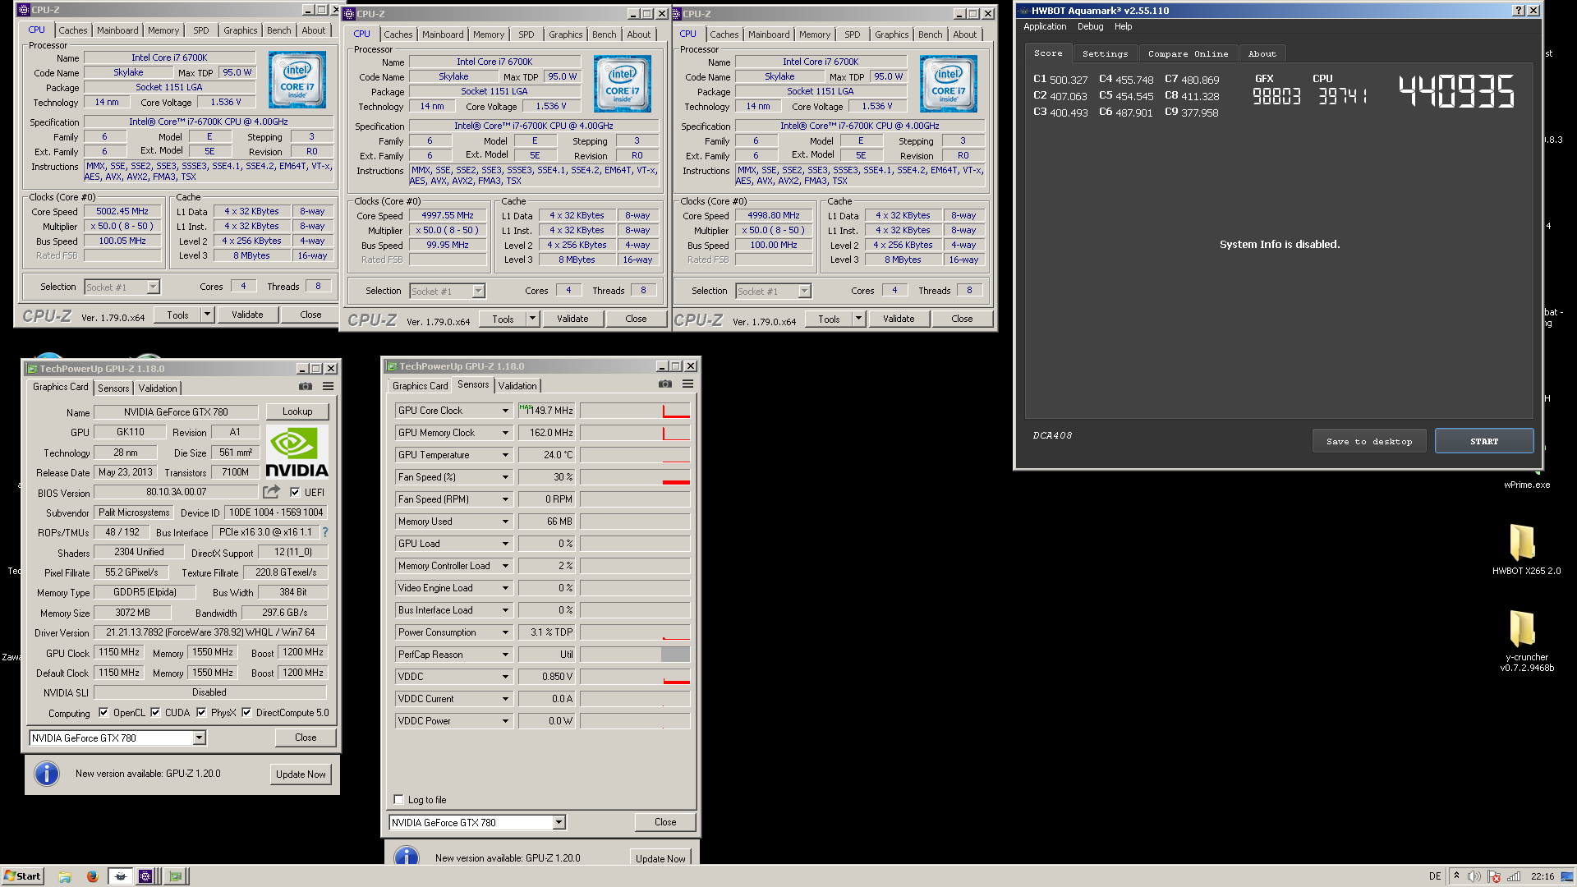Enable Log to file in GPU-Z Sensors
The height and width of the screenshot is (887, 1577).
(399, 799)
